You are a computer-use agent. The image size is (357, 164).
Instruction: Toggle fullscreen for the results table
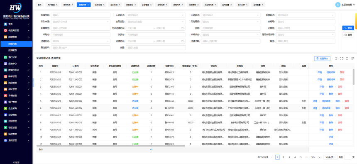coord(342,59)
